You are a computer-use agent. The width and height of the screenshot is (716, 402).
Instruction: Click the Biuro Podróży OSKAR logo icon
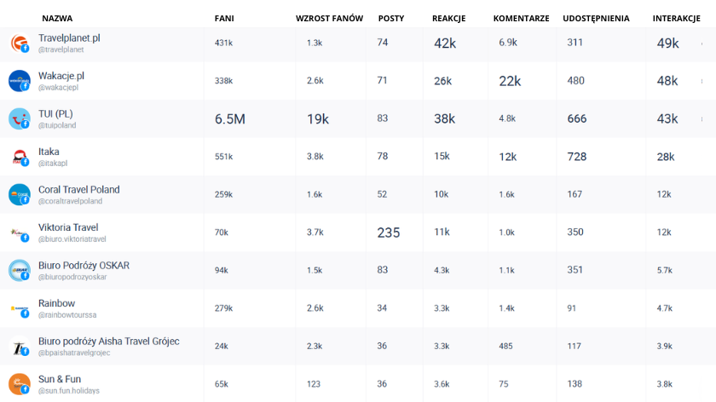click(19, 270)
